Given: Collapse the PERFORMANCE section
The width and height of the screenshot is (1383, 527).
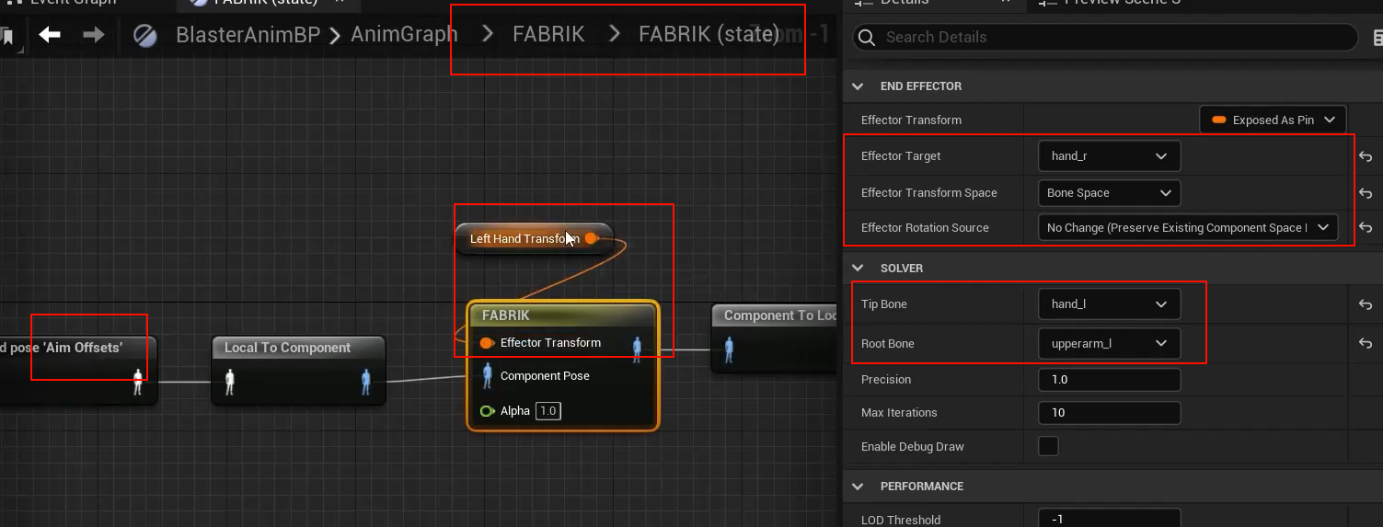Looking at the screenshot, I should [x=858, y=487].
